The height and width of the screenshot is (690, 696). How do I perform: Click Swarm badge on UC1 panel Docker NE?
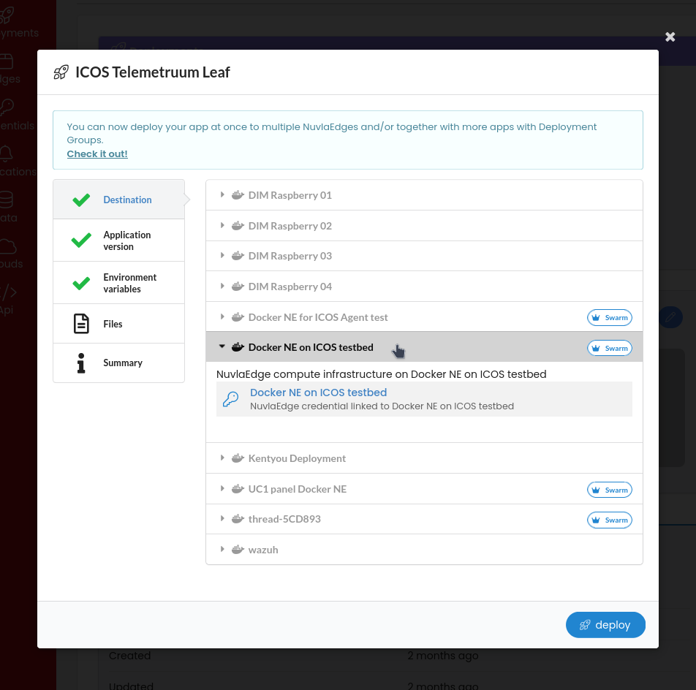coord(610,490)
